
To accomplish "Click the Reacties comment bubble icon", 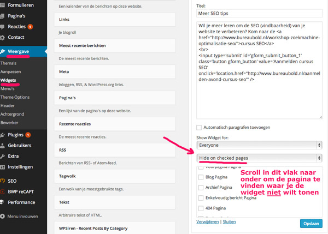I will (x=2, y=27).
